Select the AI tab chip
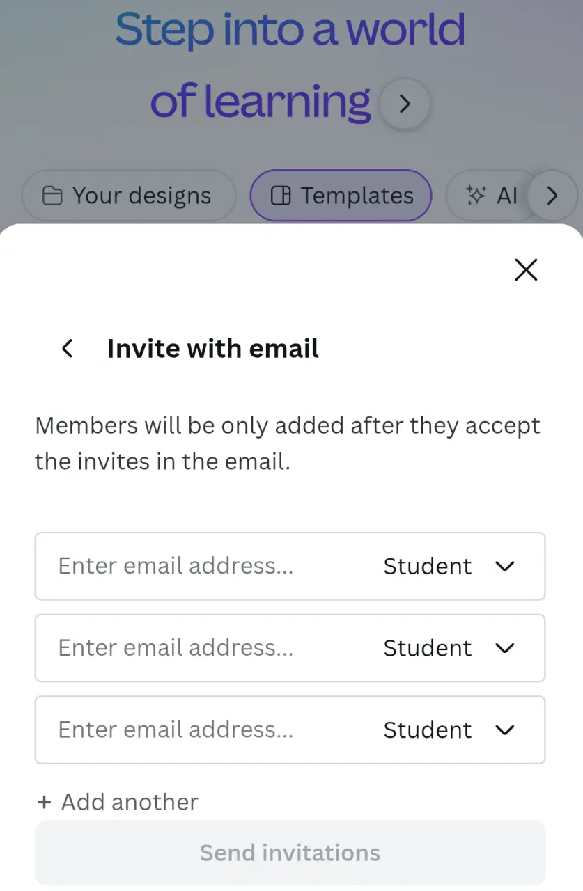583x891 pixels. (491, 196)
